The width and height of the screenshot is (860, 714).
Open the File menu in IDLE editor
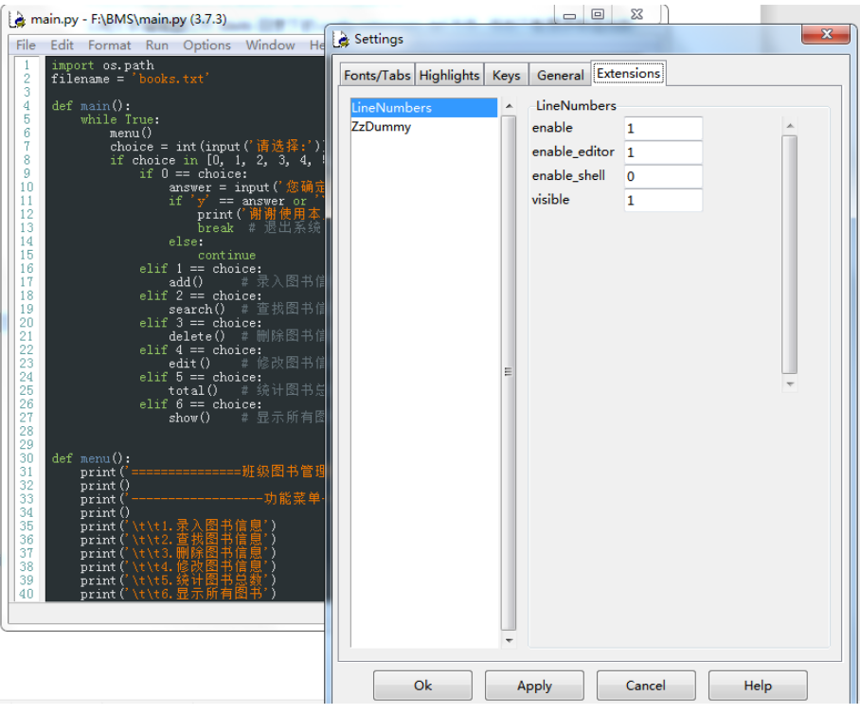26,45
